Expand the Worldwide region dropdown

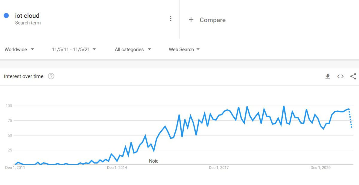point(19,49)
